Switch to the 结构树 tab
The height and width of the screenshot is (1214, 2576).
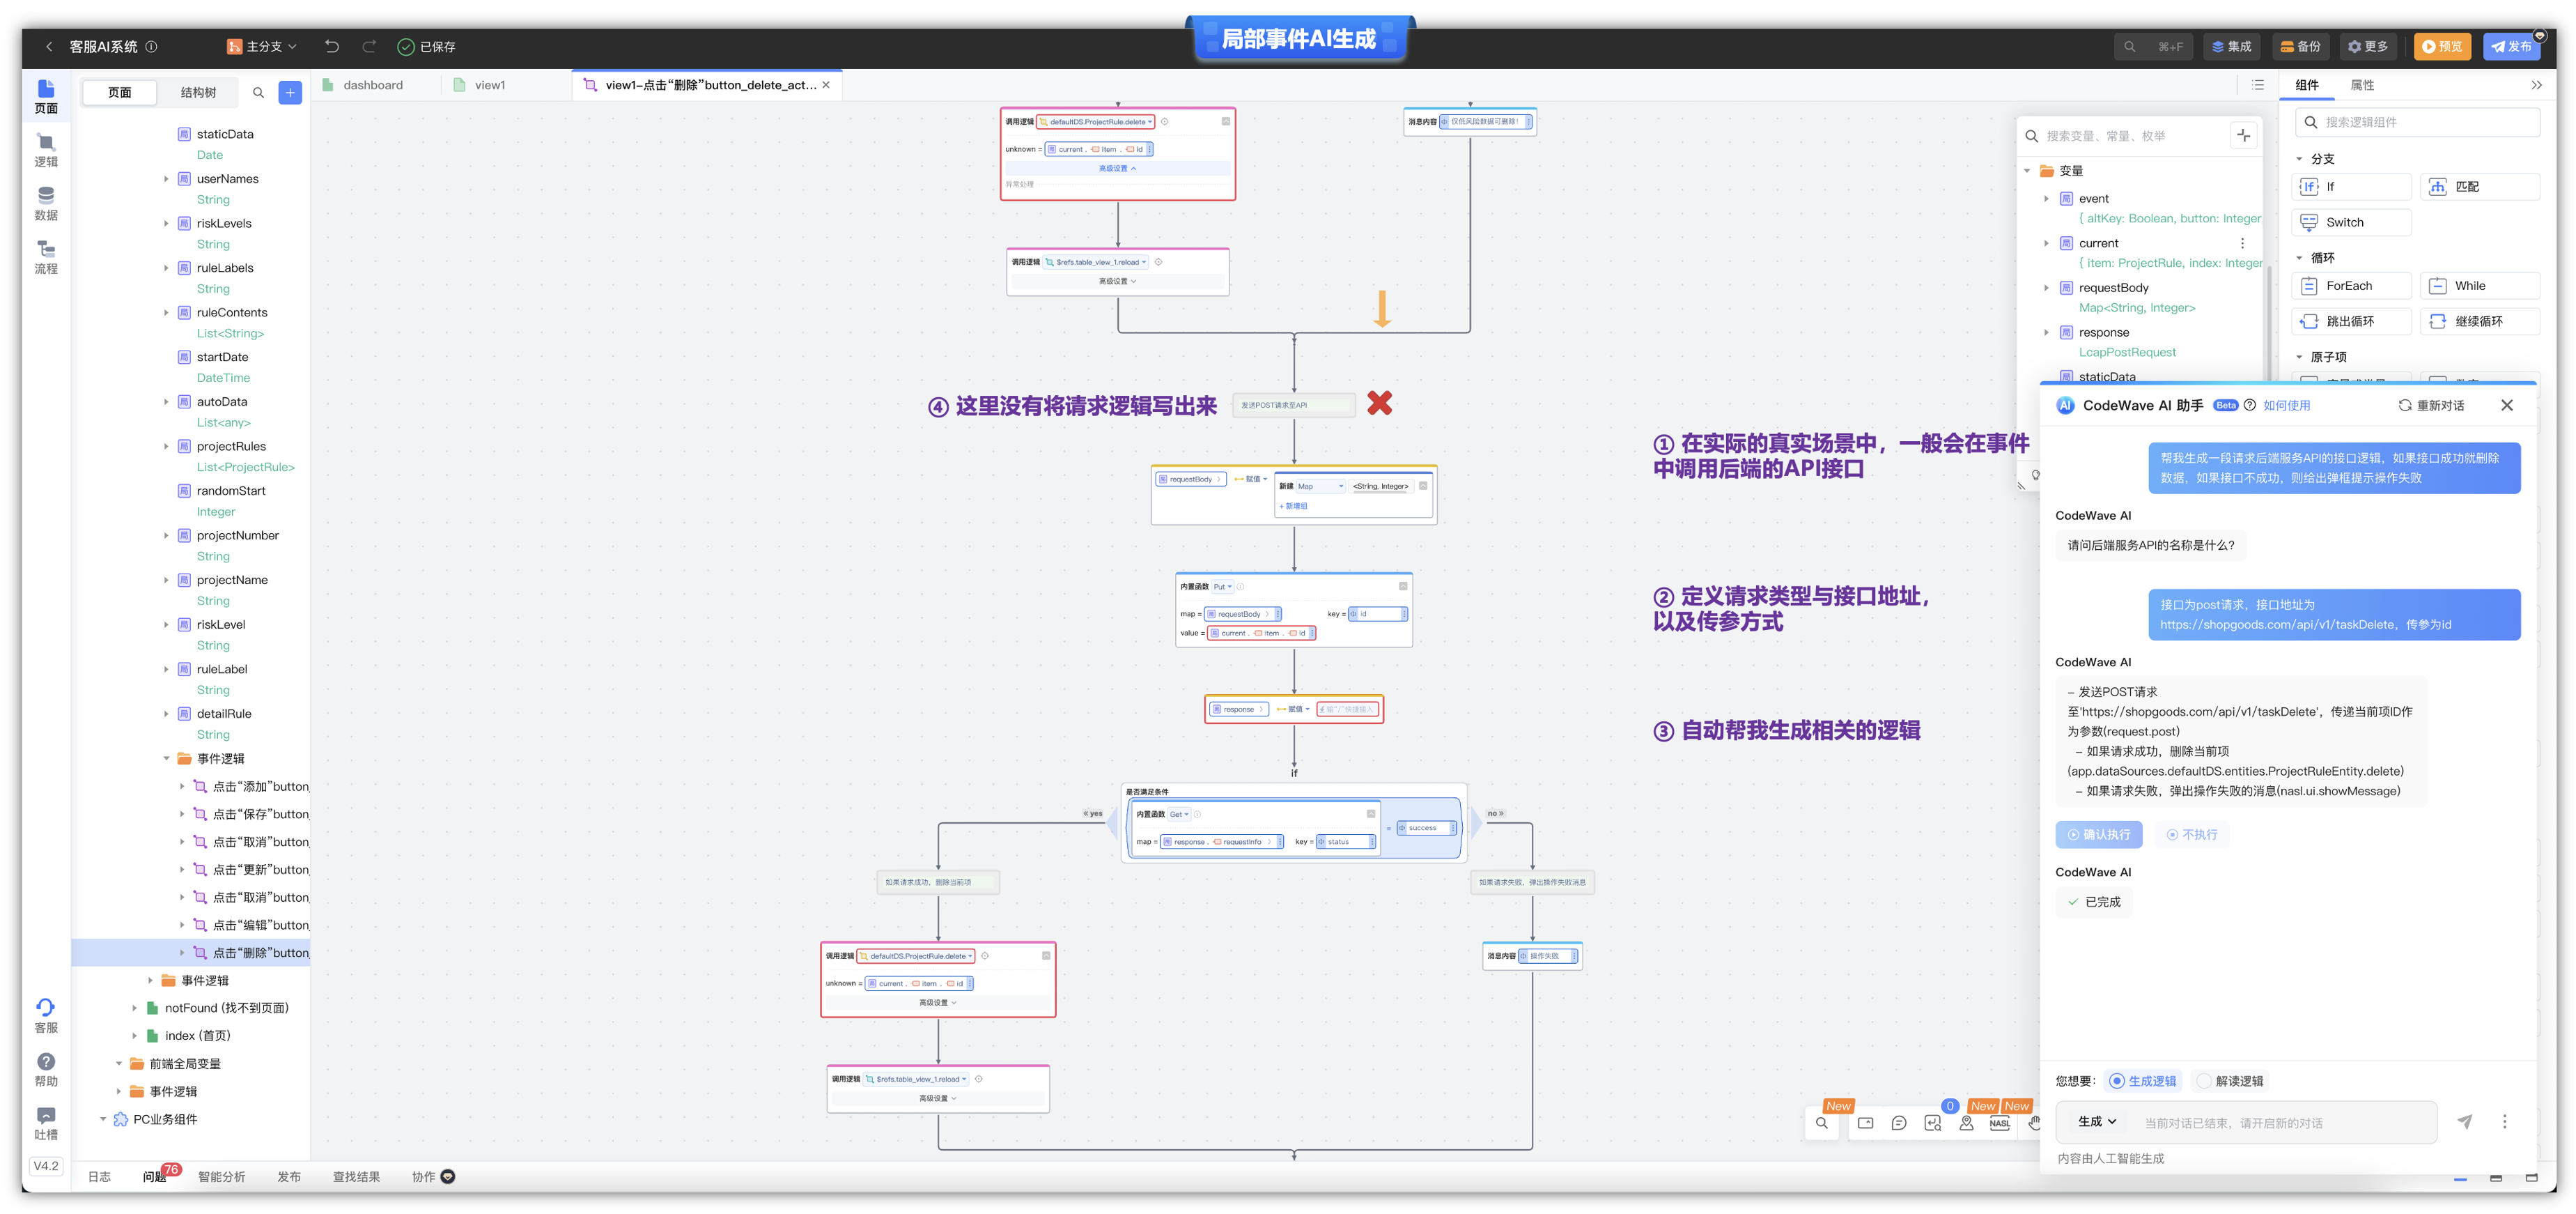tap(198, 92)
